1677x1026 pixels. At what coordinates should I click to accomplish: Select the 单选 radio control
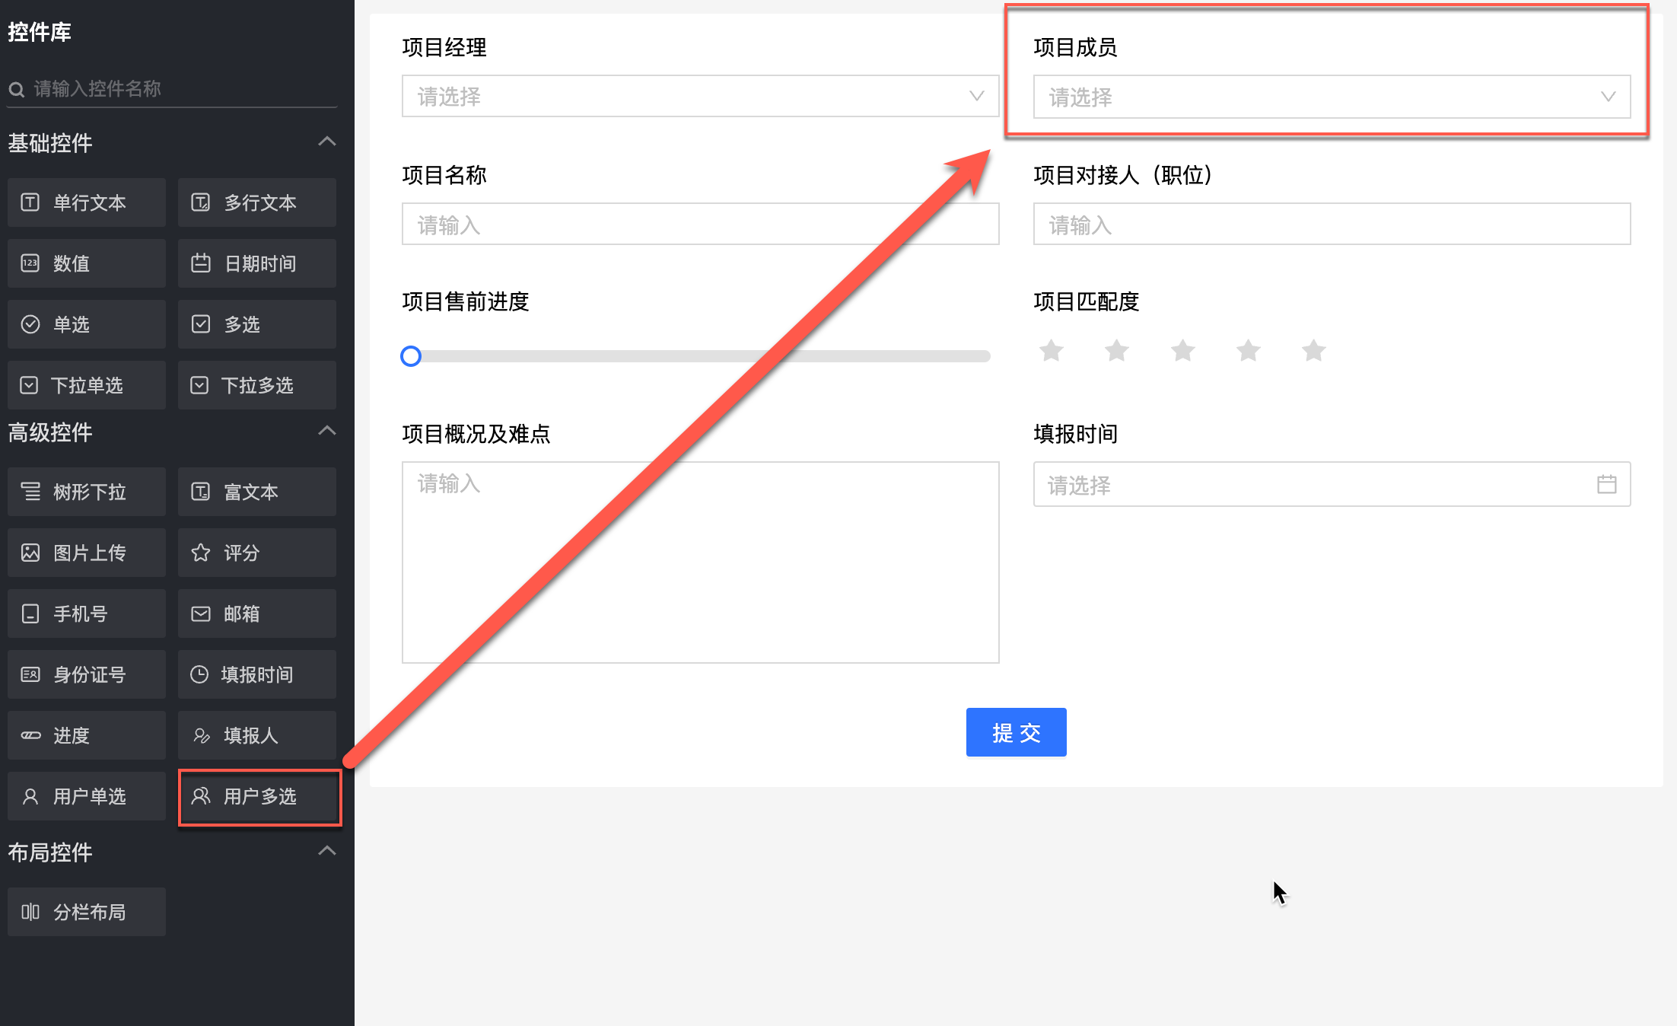87,324
